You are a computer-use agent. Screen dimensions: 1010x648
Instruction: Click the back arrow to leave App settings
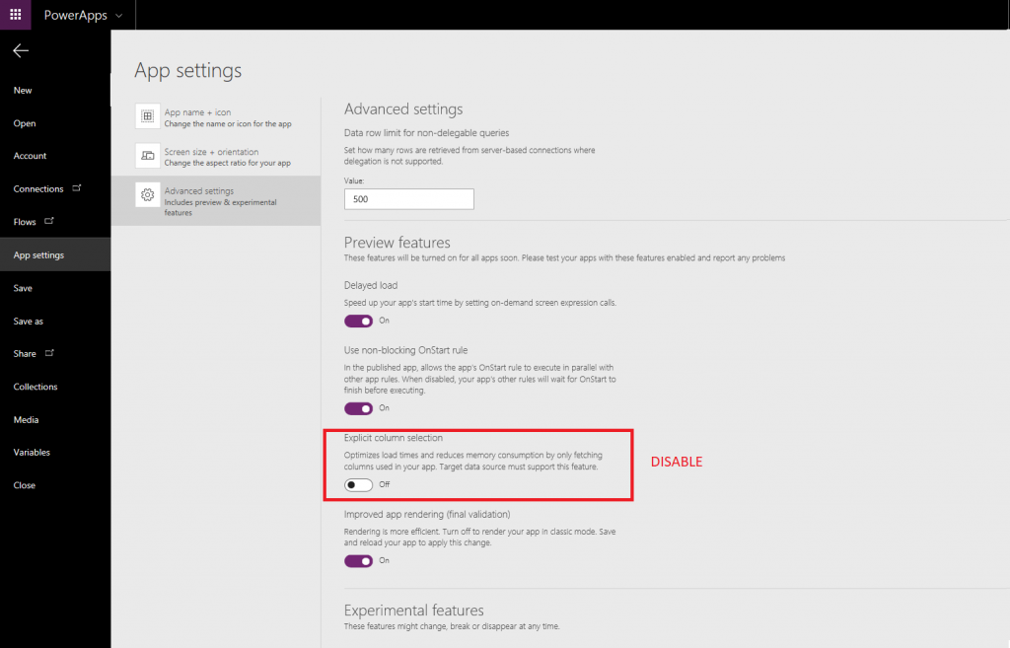[x=20, y=51]
